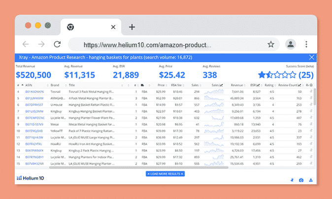This screenshot has width=332, height=199.
Task: Open the sales sparkline for the HowRU row
Action: coord(214,144)
